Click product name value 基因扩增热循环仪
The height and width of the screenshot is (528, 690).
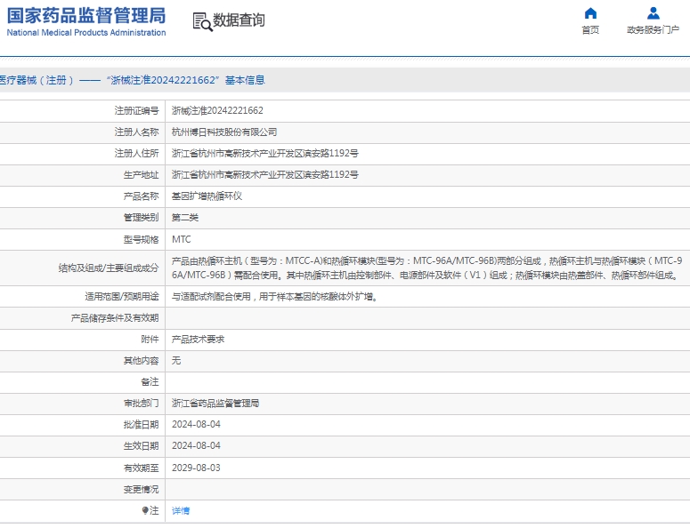coord(207,196)
